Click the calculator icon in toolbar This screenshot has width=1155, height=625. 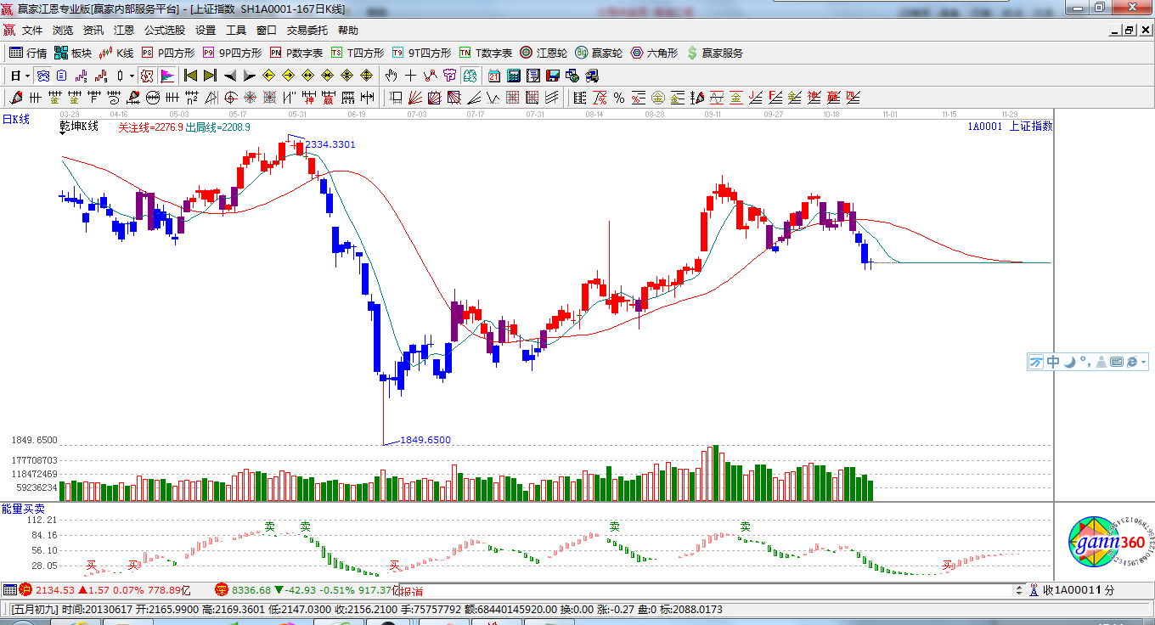(513, 76)
